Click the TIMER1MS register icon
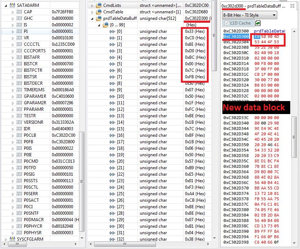This screenshot has width=300, height=249. pyautogui.click(x=19, y=90)
